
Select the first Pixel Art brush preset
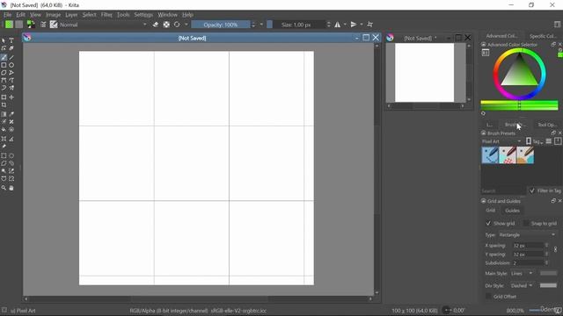pos(490,155)
